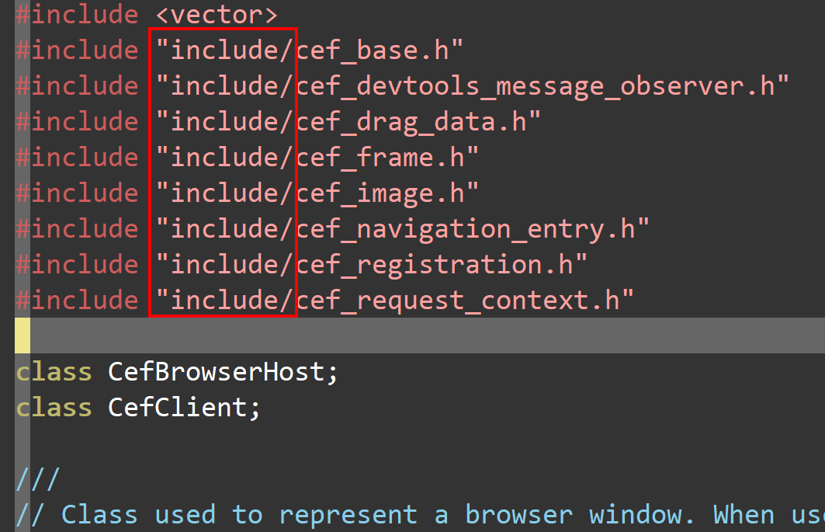Click the CefBrowserHost class name
This screenshot has width=825, height=532.
(217, 372)
